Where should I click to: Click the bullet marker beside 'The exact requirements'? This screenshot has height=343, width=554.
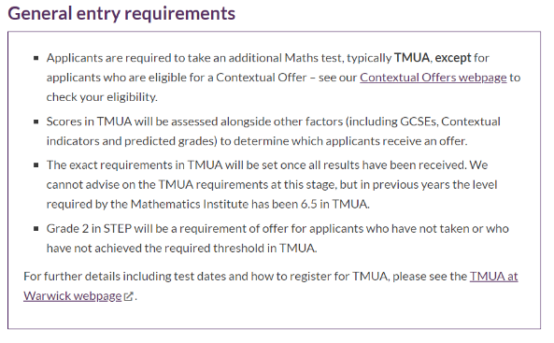coord(36,165)
